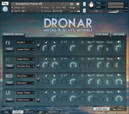The height and width of the screenshot is (114, 129).
Task: Click the FX row speaker volume icon
Action: tap(119, 42)
